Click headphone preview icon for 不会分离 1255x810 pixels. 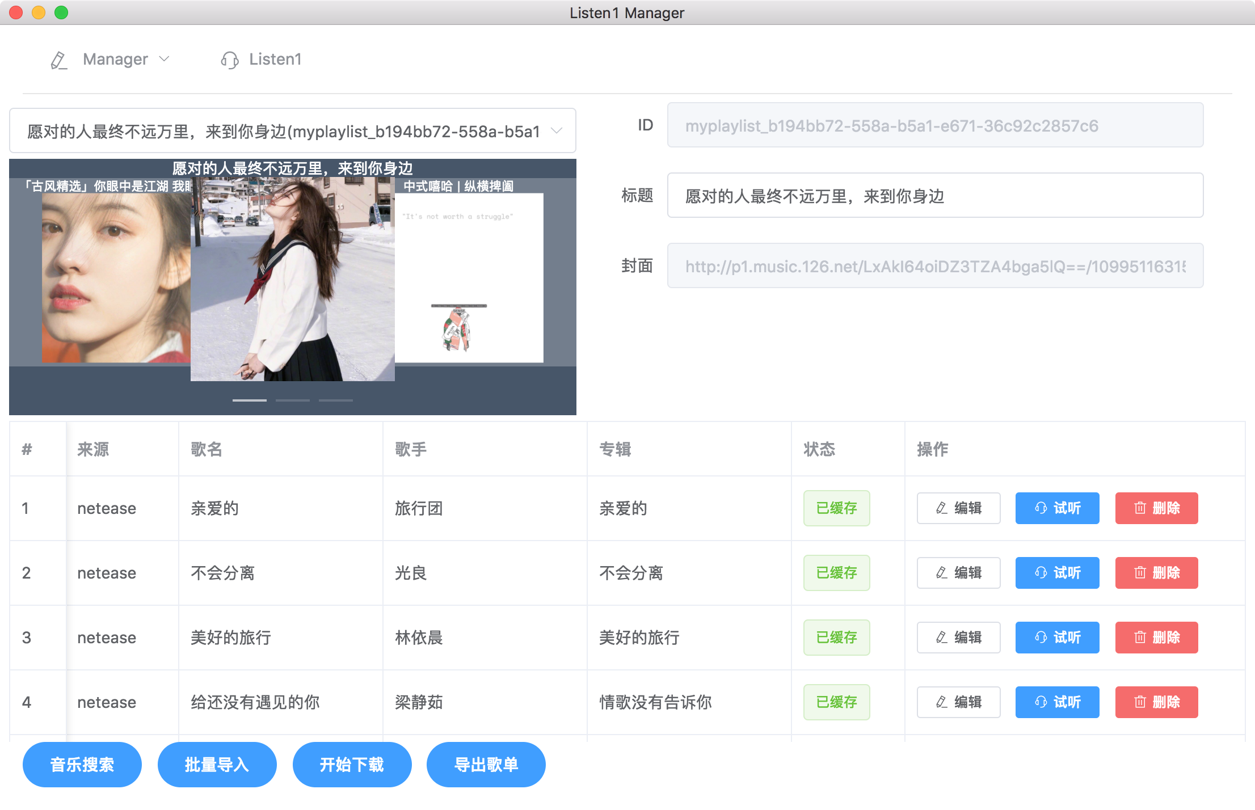(1041, 573)
